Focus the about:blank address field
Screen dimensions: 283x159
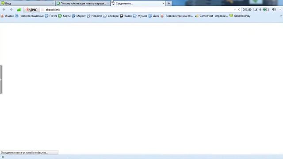(x=137, y=10)
